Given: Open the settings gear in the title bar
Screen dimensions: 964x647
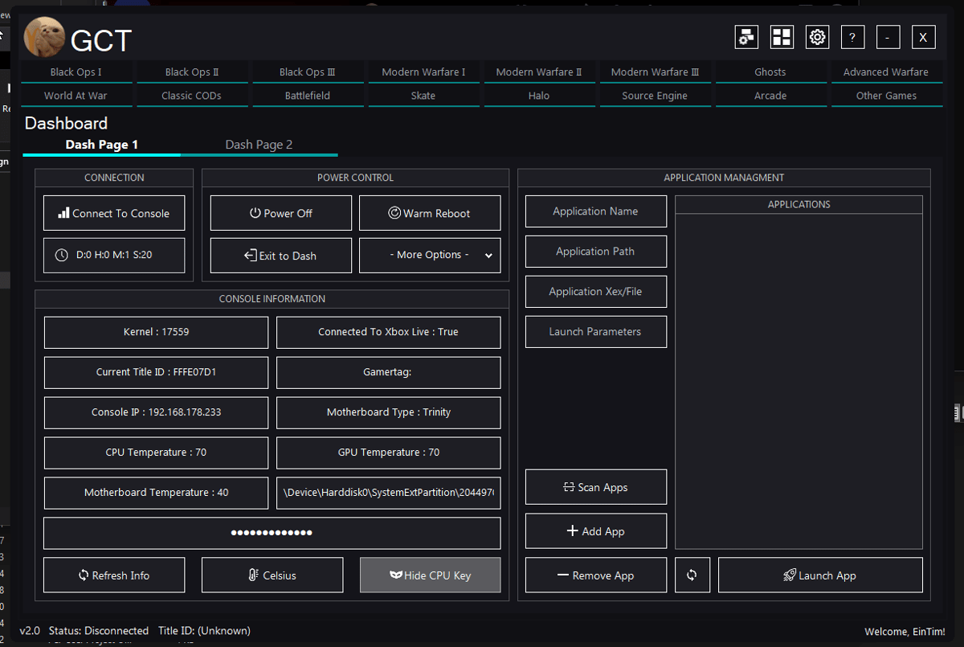Looking at the screenshot, I should pyautogui.click(x=817, y=36).
